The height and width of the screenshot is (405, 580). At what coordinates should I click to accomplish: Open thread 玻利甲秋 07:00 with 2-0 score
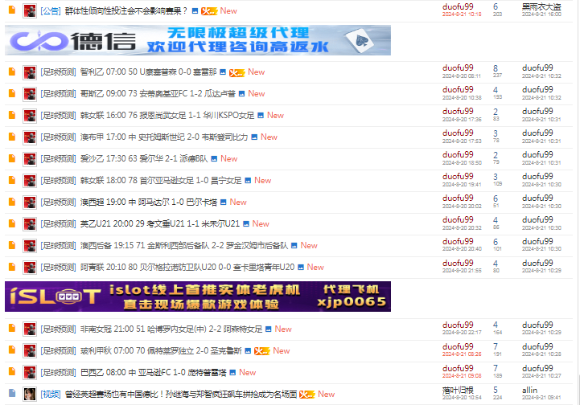161,350
